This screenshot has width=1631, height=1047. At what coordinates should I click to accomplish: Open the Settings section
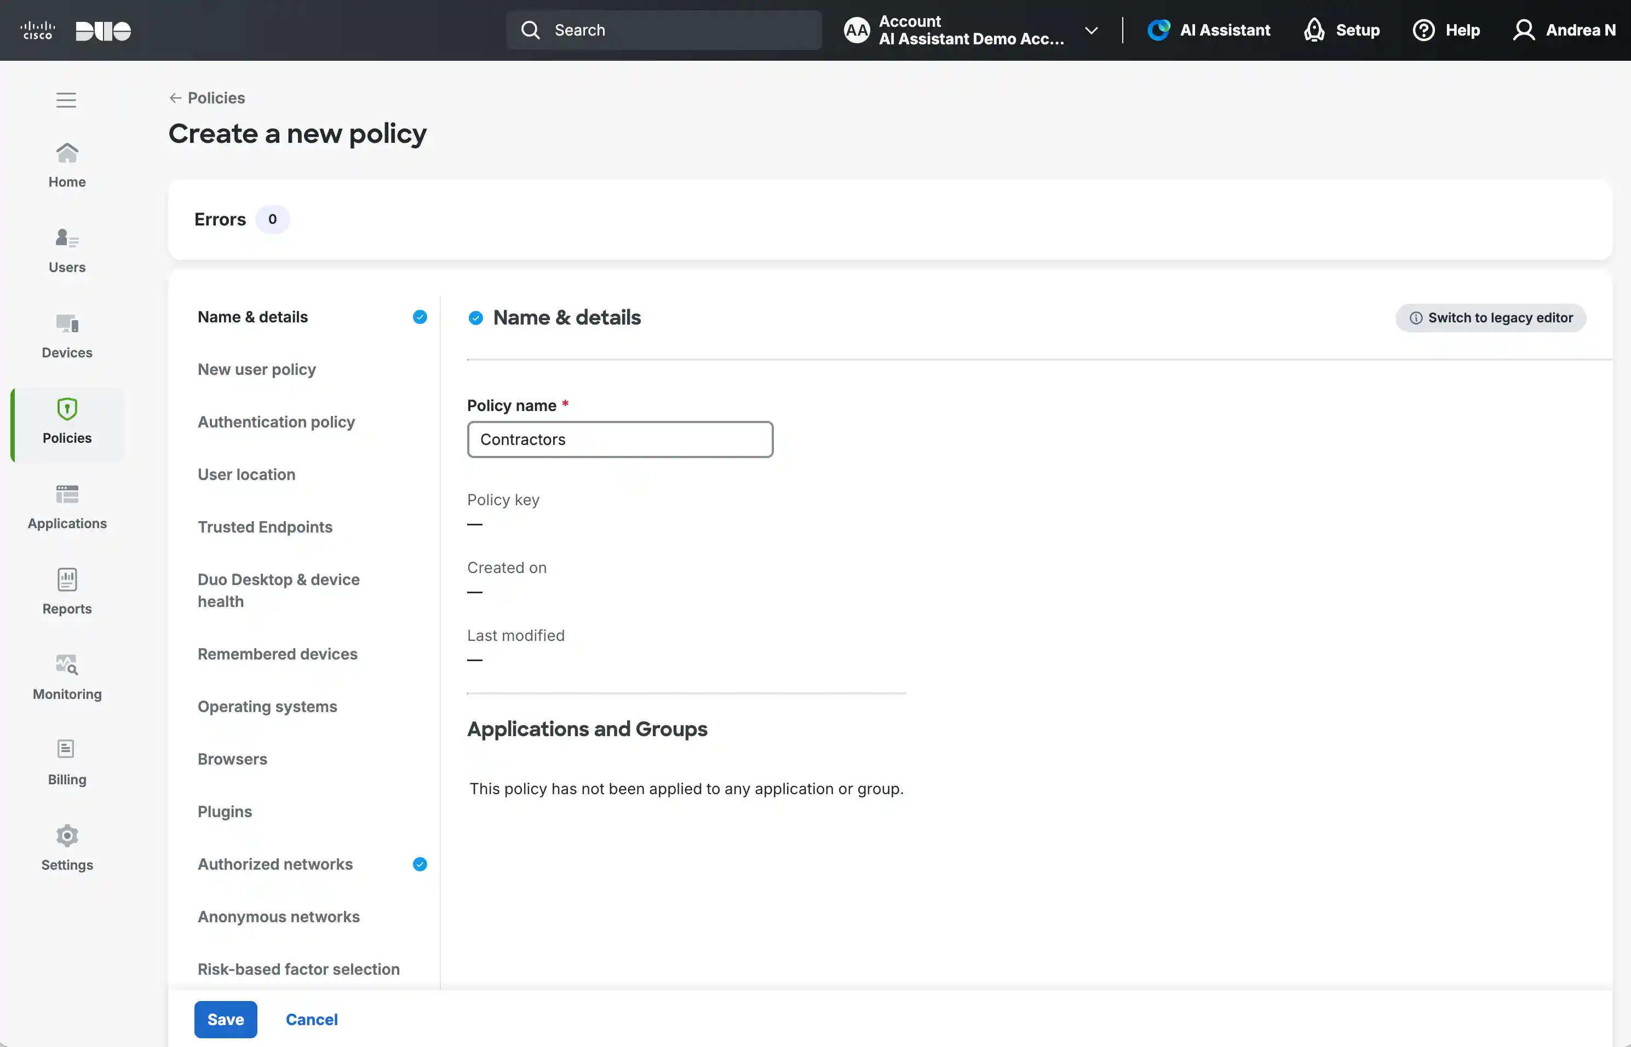(67, 847)
